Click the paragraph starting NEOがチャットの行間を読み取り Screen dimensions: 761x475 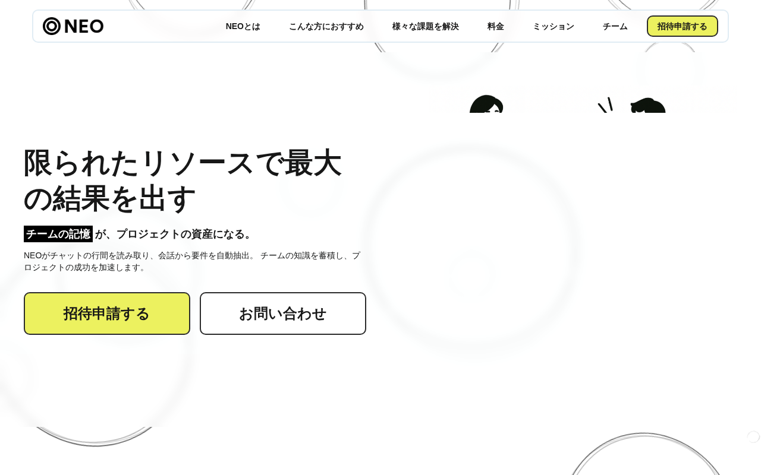point(193,261)
